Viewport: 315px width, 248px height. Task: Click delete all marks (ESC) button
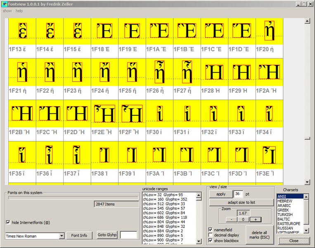pyautogui.click(x=259, y=235)
